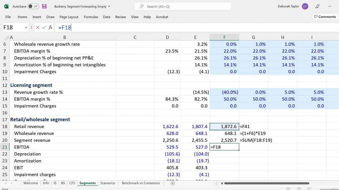The image size is (339, 190).
Task: Click the (40.0%) revenue growth cell
Action: [x=224, y=92]
